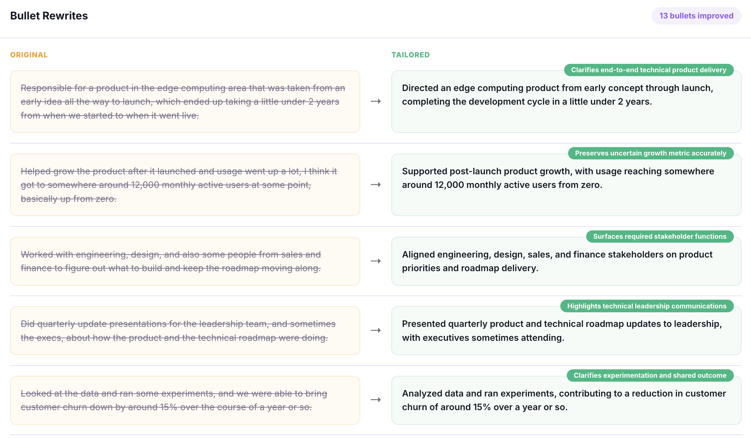Click the original bullet starting 'Worked with engineering'
Viewport: 751px width, 438px height.
point(185,261)
